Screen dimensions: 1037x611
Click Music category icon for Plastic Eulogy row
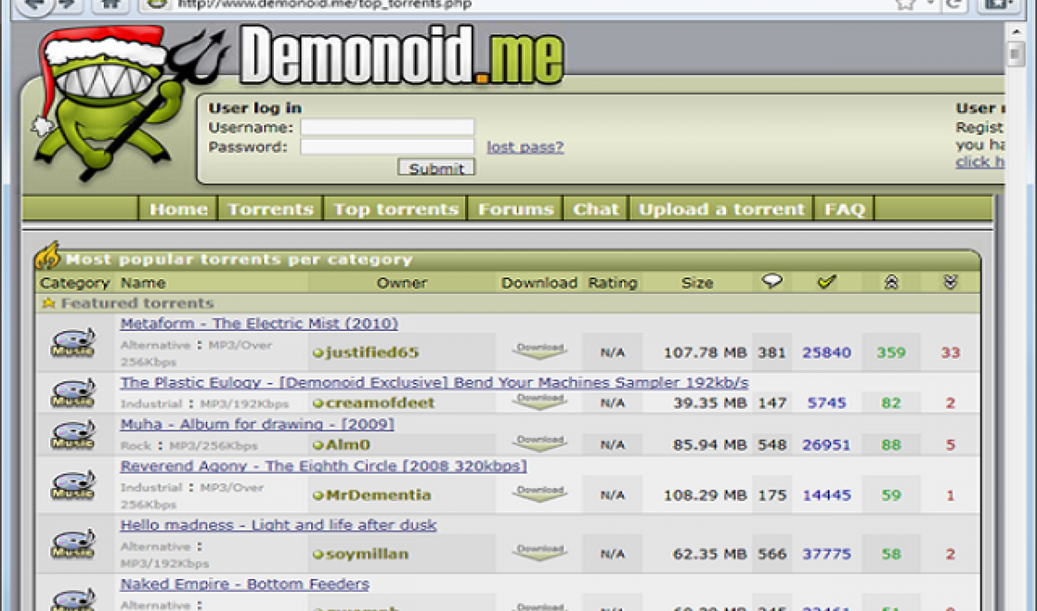(73, 393)
